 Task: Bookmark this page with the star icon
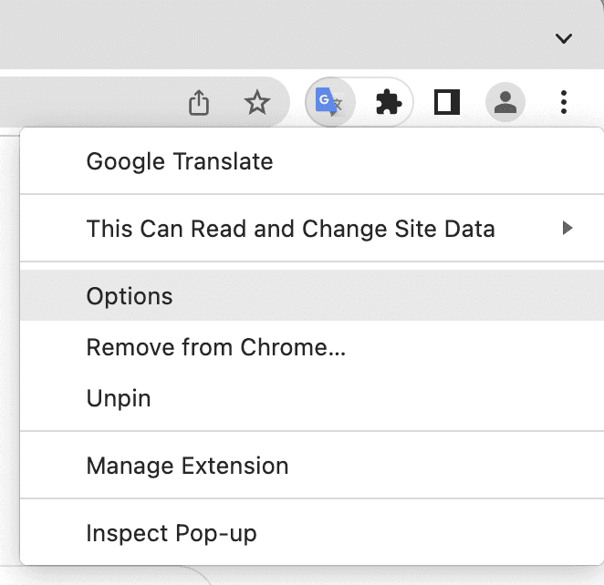tap(258, 103)
